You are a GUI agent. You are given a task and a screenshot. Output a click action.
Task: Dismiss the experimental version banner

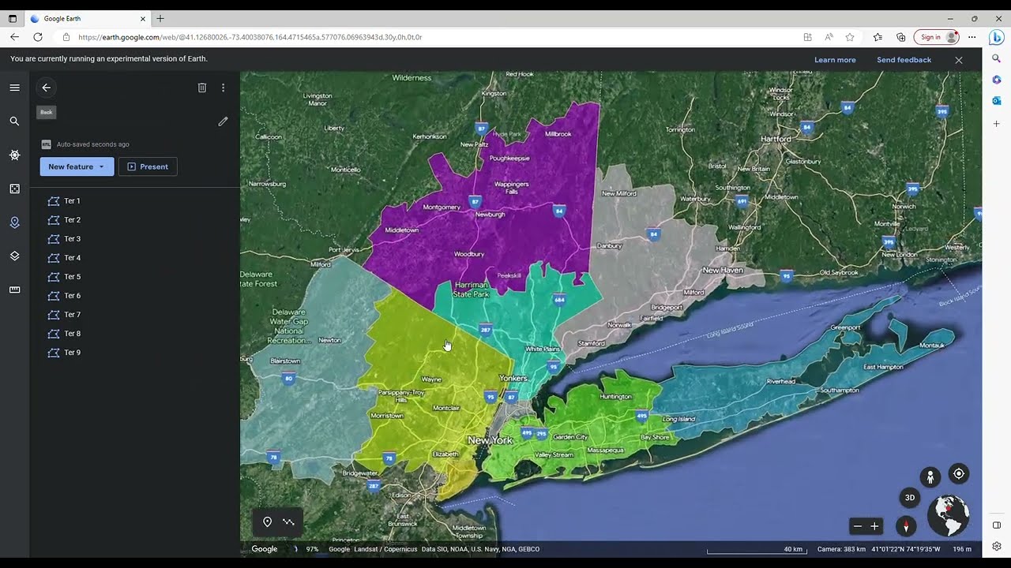click(x=959, y=60)
